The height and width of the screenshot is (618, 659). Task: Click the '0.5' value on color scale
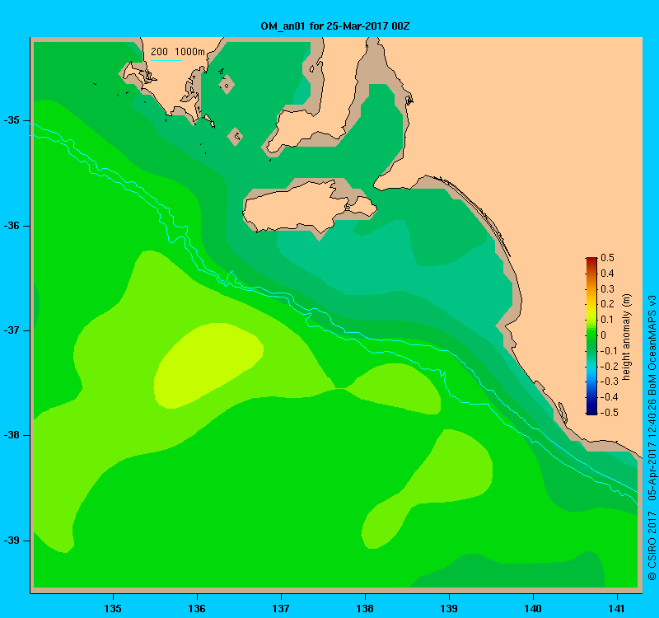click(607, 258)
